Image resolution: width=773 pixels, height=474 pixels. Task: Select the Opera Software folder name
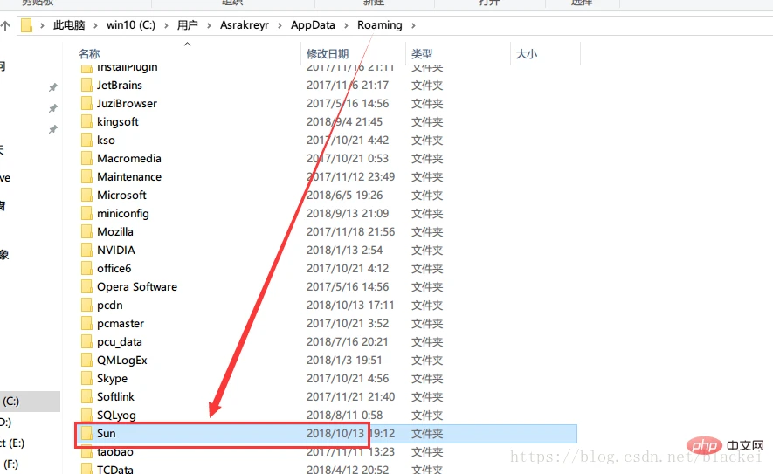click(137, 287)
